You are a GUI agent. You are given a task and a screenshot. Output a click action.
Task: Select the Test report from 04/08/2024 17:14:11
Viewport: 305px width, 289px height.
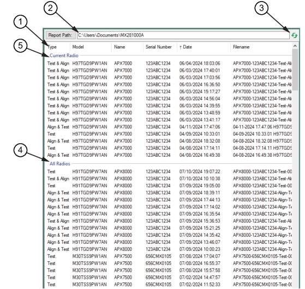[x=169, y=148]
